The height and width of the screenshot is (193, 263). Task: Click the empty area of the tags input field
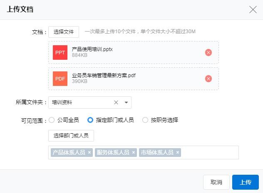pyautogui.click(x=210, y=152)
